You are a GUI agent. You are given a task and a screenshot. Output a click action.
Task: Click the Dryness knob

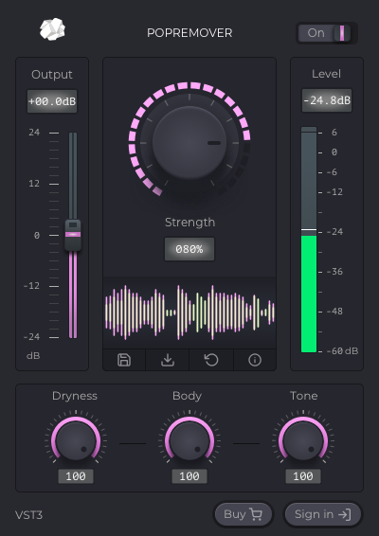[76, 441]
